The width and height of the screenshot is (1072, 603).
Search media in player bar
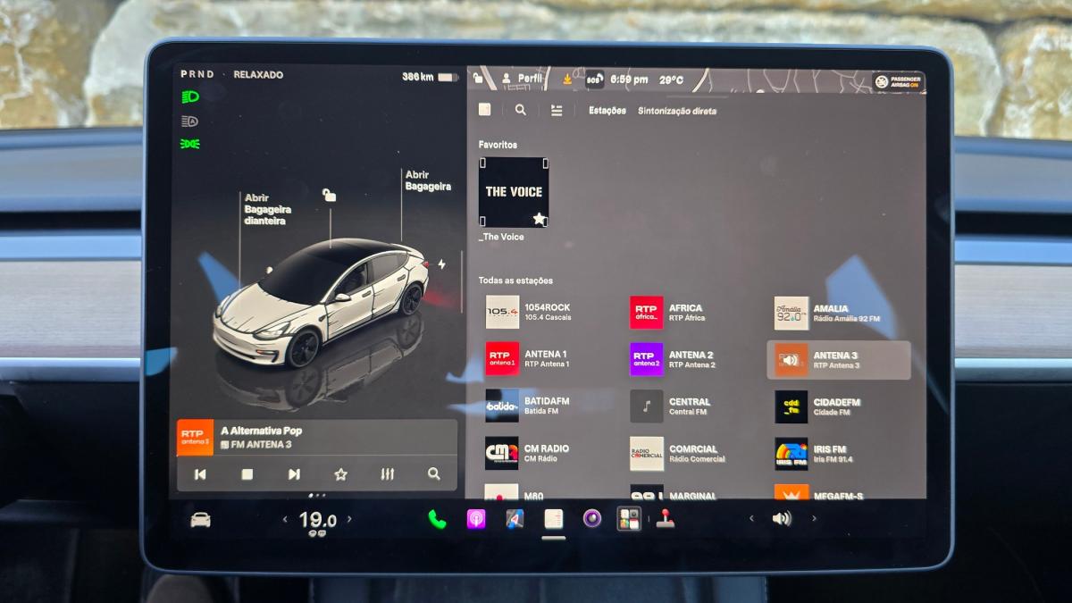(x=434, y=474)
